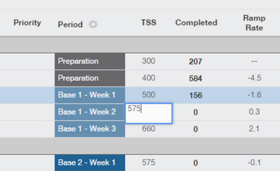The height and width of the screenshot is (171, 280).
Task: Click the Priority column header
Action: tap(27, 23)
